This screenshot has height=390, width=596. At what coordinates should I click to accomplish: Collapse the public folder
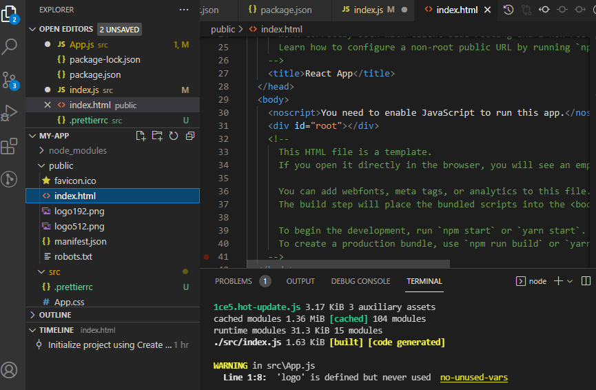(x=42, y=166)
